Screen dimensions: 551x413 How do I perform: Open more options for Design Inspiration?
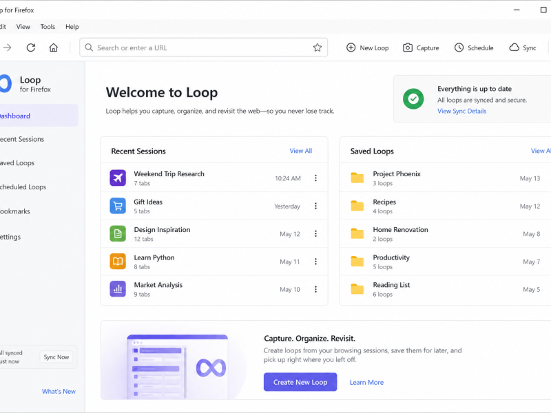[x=315, y=233]
